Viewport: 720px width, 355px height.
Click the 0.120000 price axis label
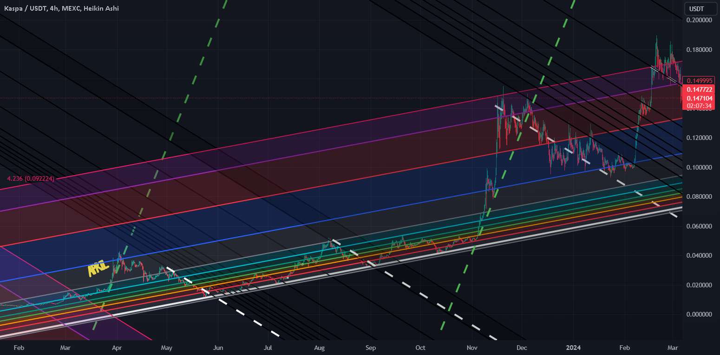click(x=699, y=138)
